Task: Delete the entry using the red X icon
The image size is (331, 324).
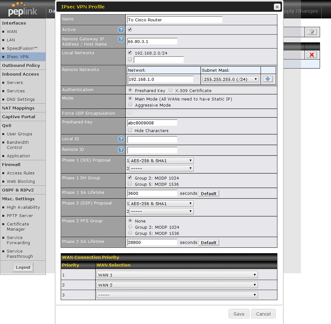Action: click(312, 55)
